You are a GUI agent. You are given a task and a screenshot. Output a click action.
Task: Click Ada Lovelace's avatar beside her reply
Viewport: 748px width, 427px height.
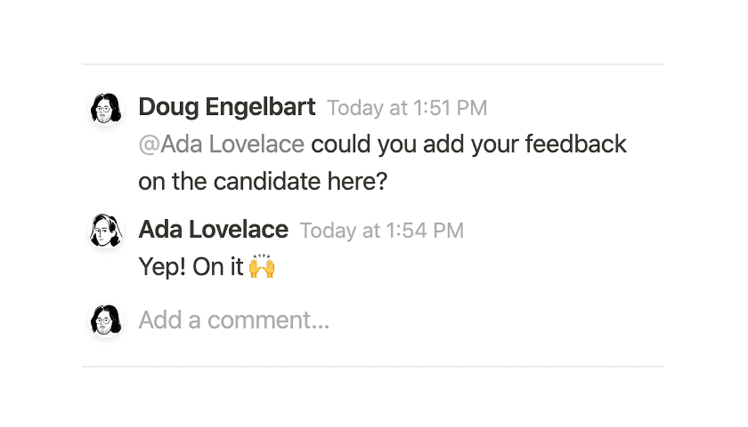(106, 231)
